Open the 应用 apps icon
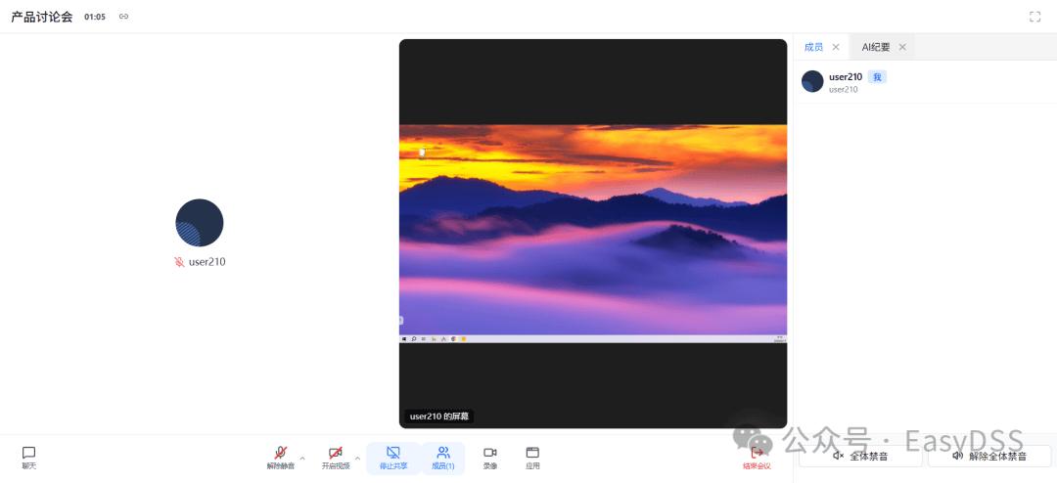 pyautogui.click(x=532, y=459)
